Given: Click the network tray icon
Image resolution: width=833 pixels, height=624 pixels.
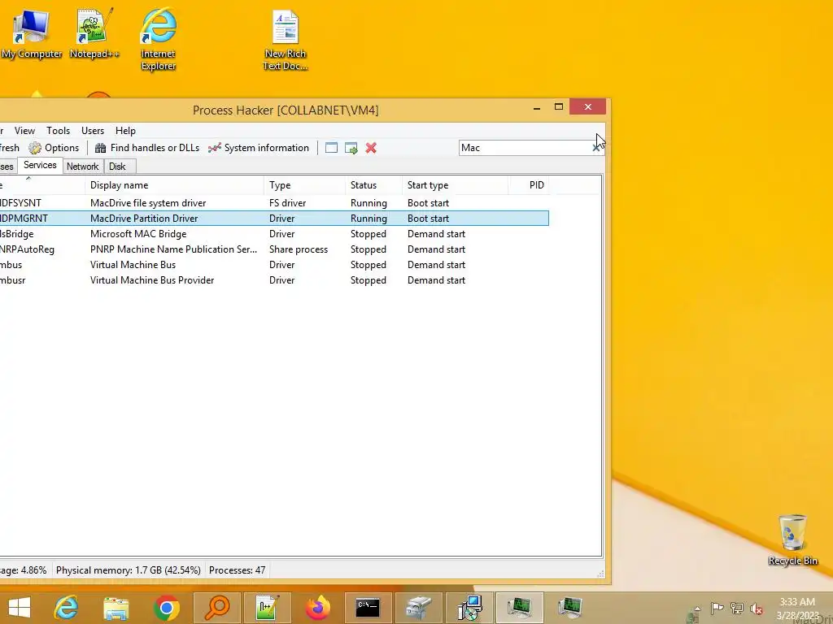Looking at the screenshot, I should point(737,608).
